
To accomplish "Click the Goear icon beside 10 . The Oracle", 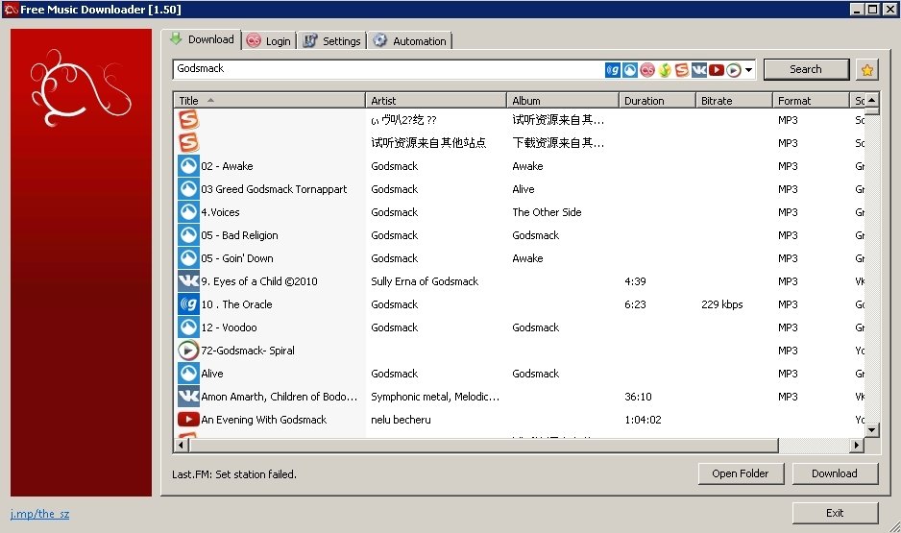I will point(188,303).
